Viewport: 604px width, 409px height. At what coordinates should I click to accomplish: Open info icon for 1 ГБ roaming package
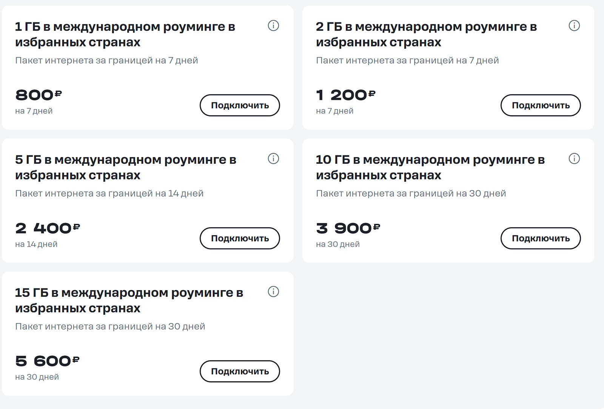[273, 26]
